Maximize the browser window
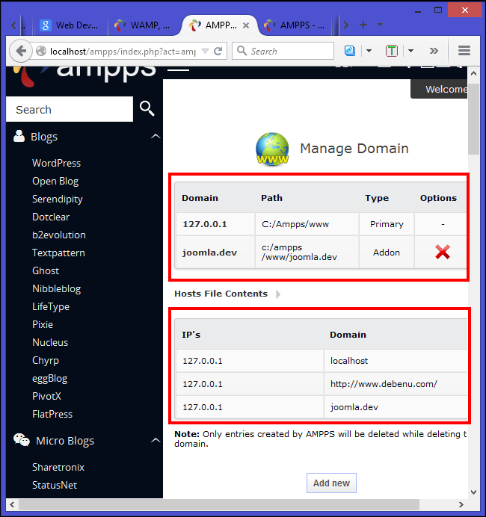The image size is (486, 517). pos(438,10)
